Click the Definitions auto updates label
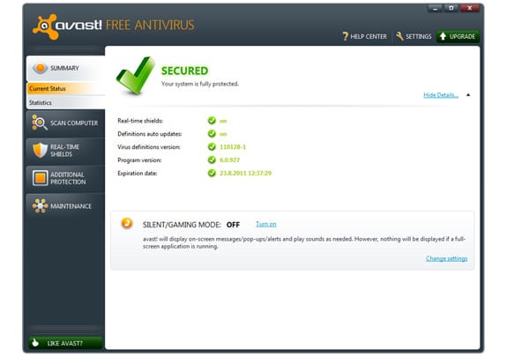 pyautogui.click(x=150, y=134)
